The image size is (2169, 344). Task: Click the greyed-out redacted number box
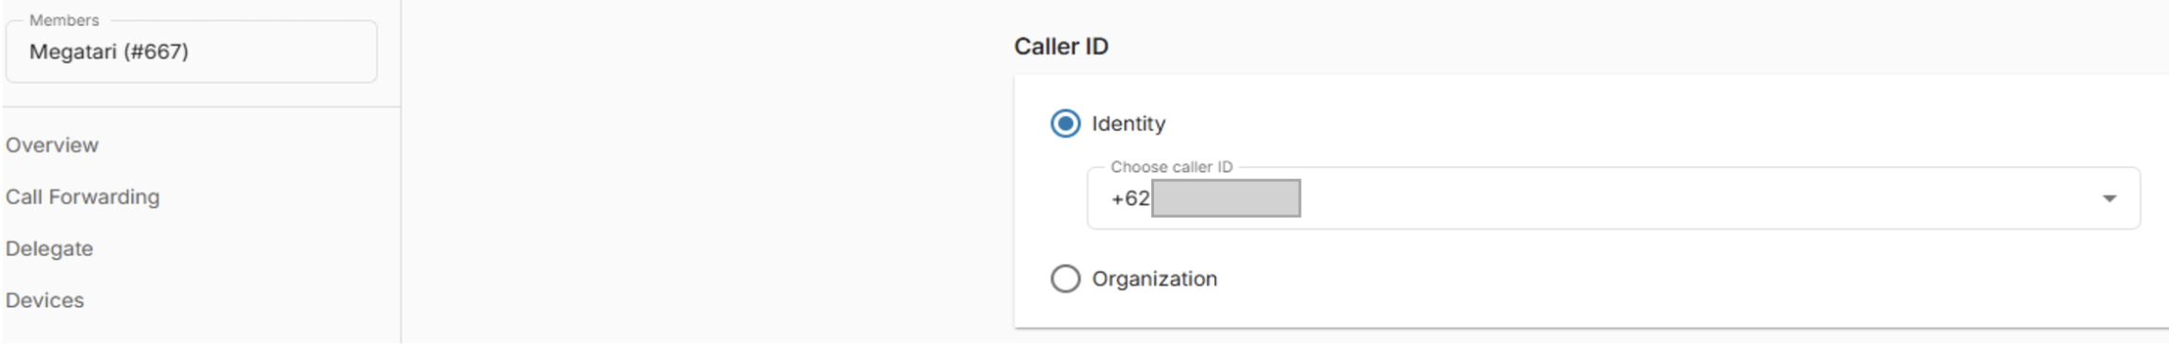(x=1226, y=198)
